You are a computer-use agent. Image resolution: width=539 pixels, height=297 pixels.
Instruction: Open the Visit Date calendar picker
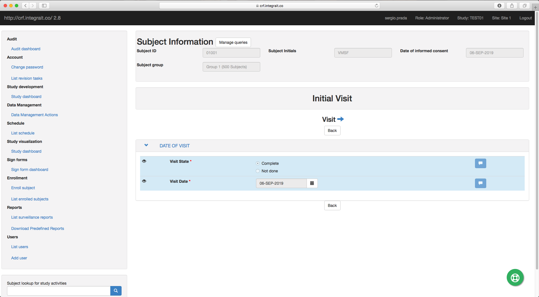(x=312, y=183)
